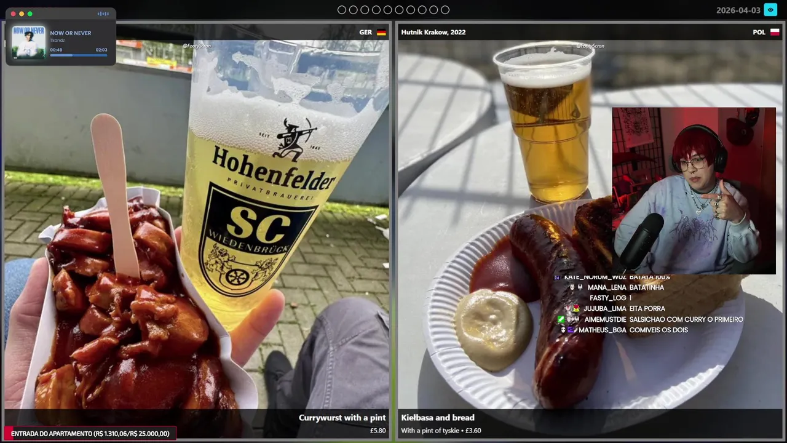Click the SALSICHAO COM CURRY O PRIMEIRO message
The width and height of the screenshot is (787, 443).
point(686,319)
